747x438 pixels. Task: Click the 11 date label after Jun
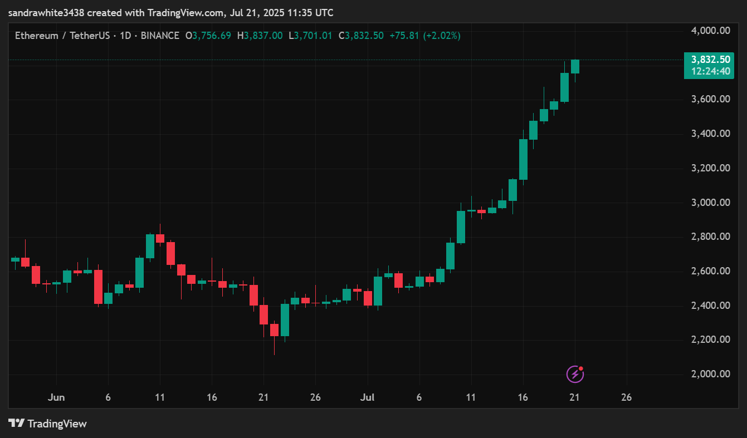[x=160, y=397]
